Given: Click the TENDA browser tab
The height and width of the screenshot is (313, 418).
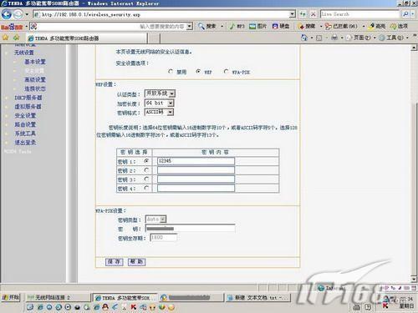Looking at the screenshot, I should coord(86,38).
